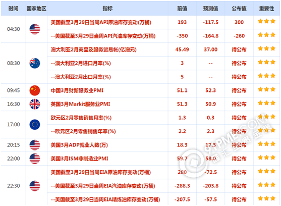This screenshot has width=281, height=206.
Task: Click the China flag icon at 09:45
Action: coord(35,90)
